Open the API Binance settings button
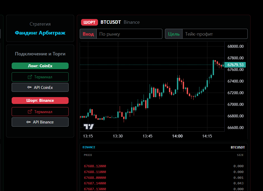The height and width of the screenshot is (191, 263). point(40,122)
